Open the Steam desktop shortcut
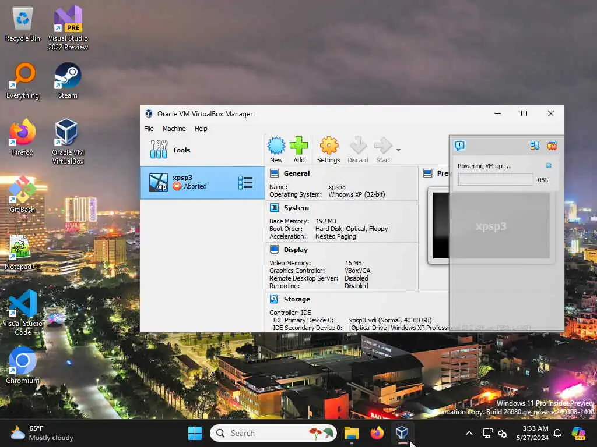The height and width of the screenshot is (447, 597). 68,81
